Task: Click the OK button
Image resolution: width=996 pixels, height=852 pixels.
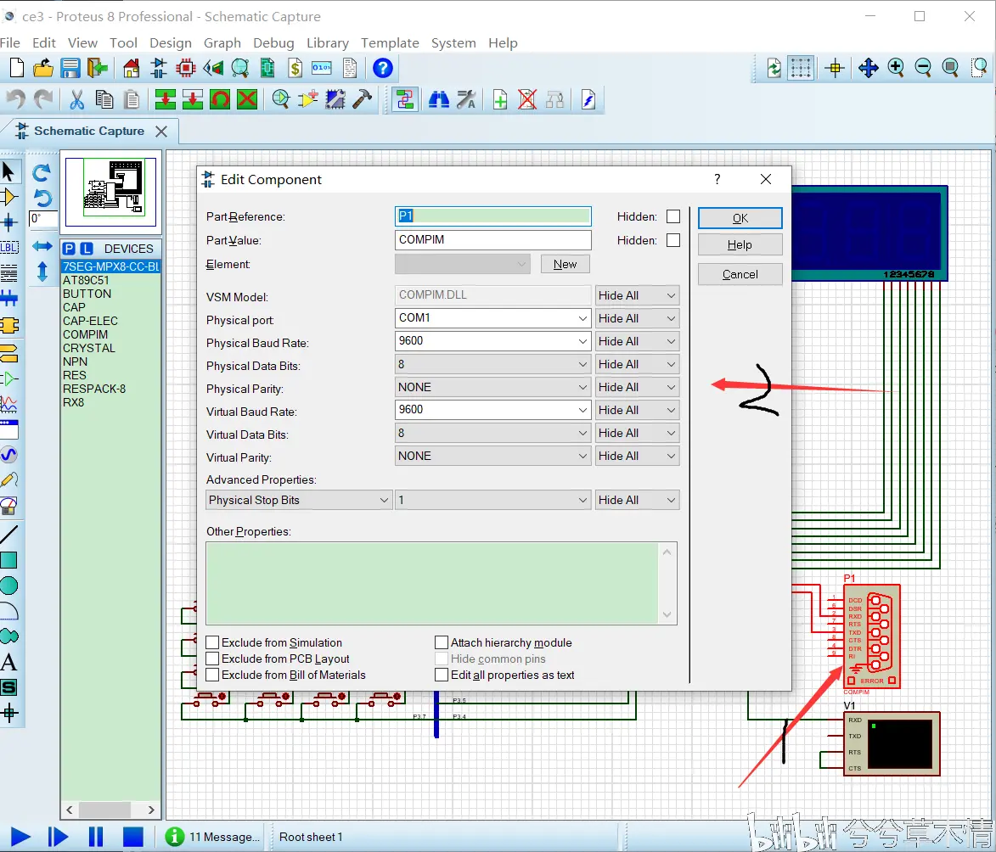Action: tap(740, 218)
